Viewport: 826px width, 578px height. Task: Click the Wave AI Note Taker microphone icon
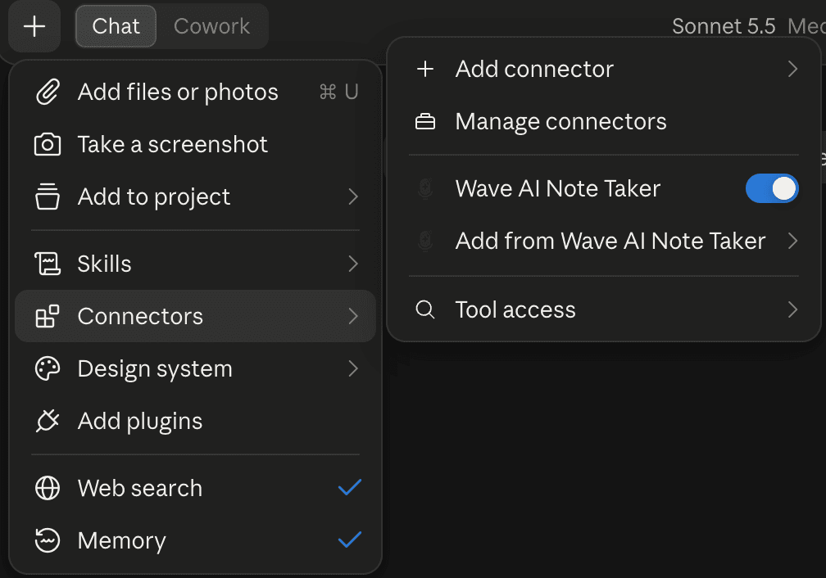coord(425,188)
